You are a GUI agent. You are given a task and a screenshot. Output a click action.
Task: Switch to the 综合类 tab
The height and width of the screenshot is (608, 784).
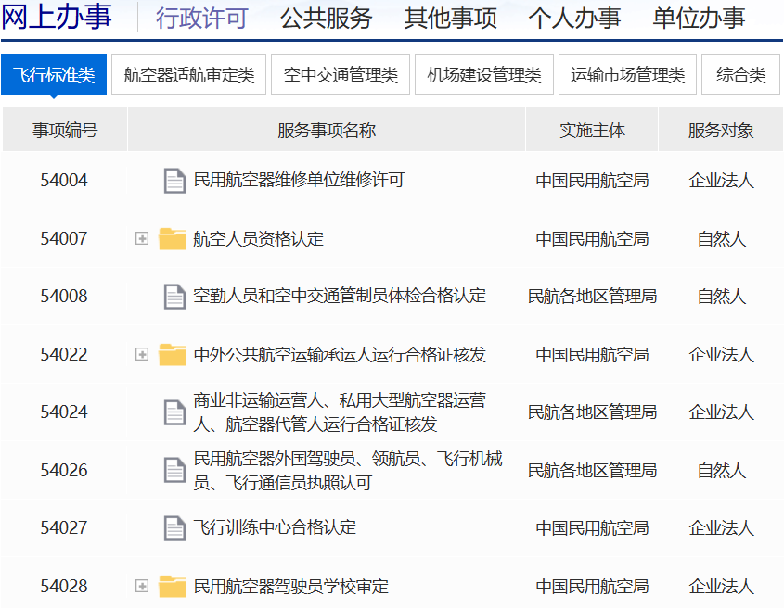[741, 74]
